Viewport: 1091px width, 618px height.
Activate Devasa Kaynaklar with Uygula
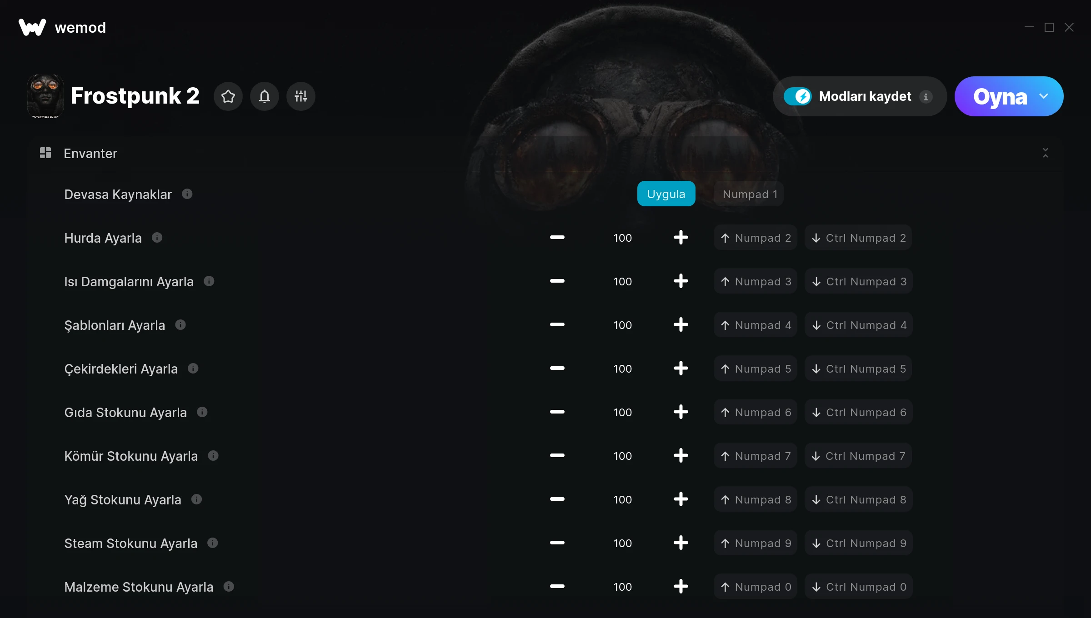tap(666, 193)
